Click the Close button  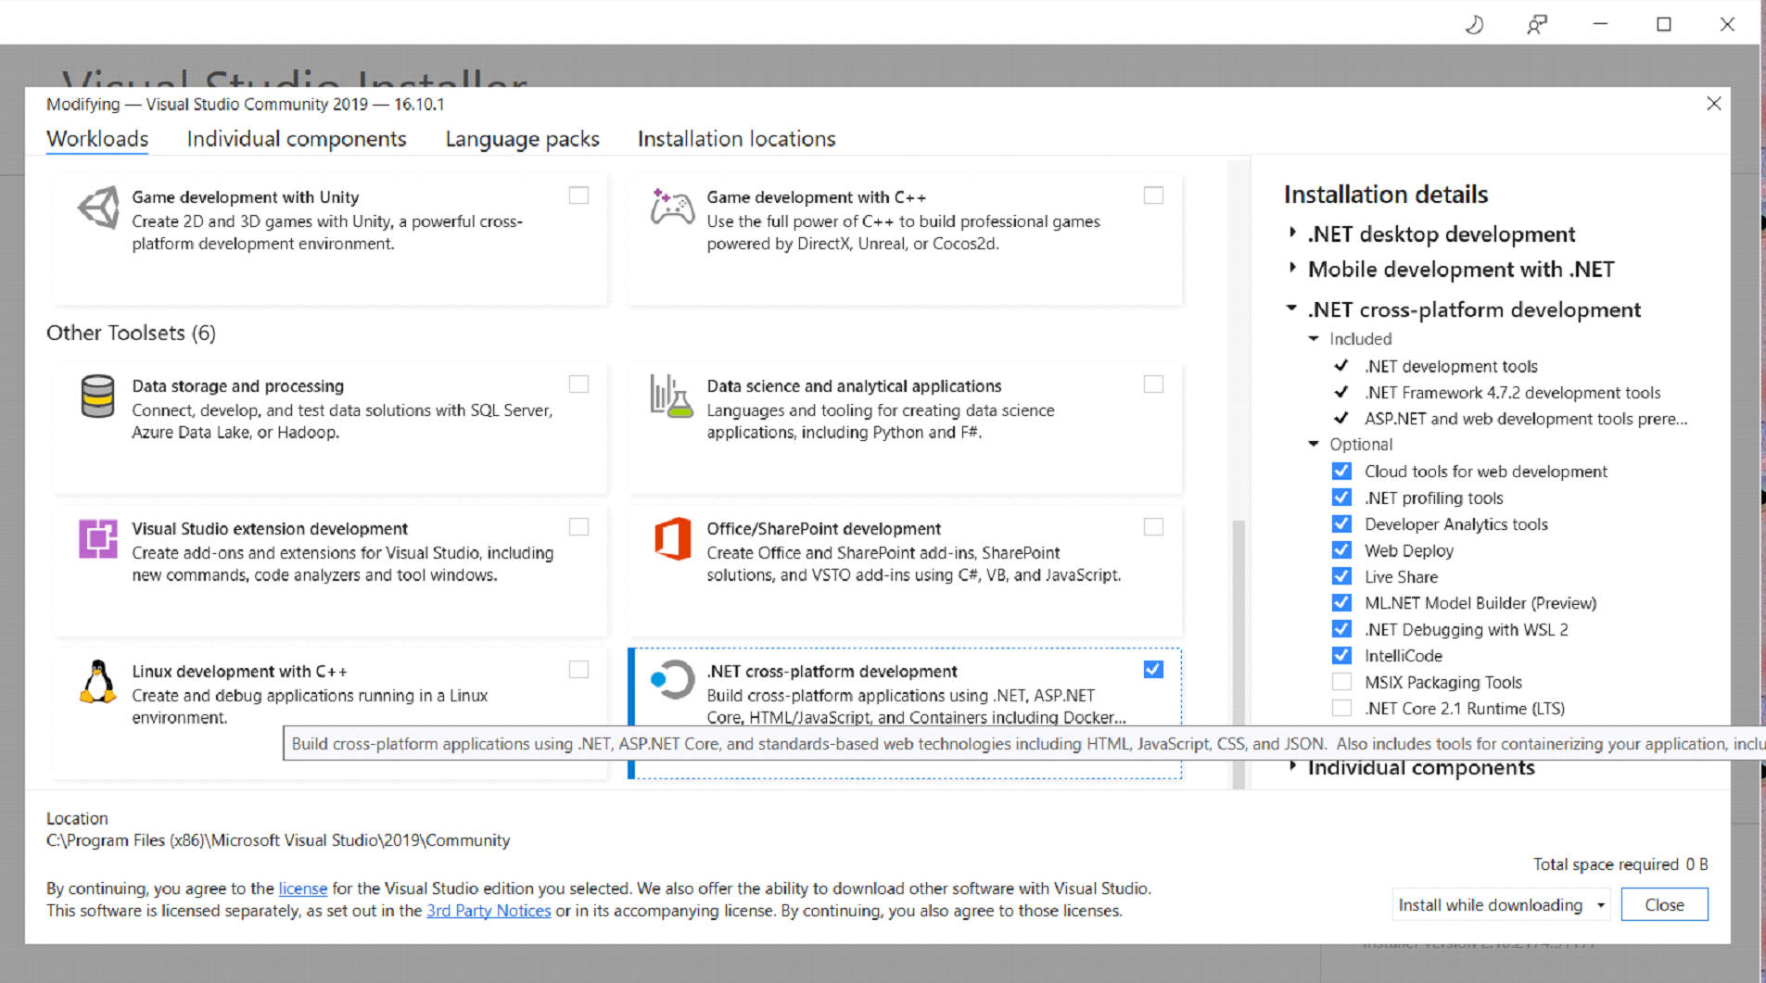point(1664,905)
